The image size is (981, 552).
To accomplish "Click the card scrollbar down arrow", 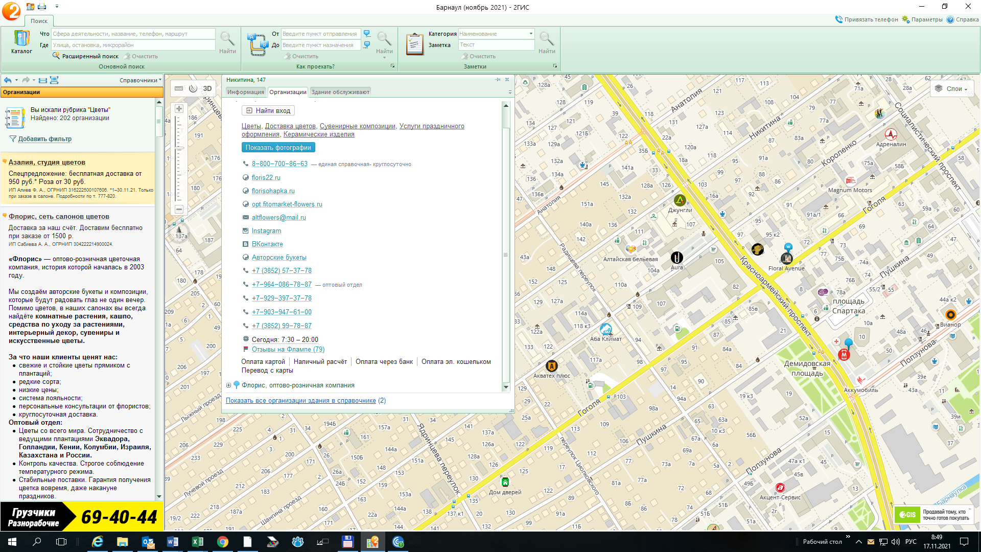I will point(506,387).
